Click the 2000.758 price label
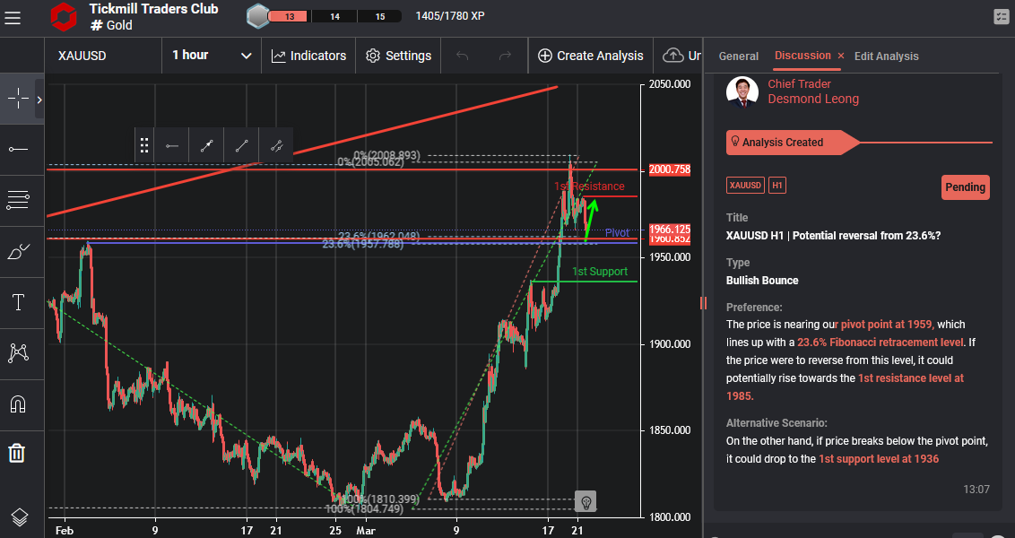This screenshot has width=1015, height=538. 669,170
